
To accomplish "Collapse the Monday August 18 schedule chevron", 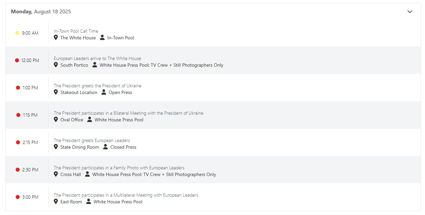I will (410, 12).
